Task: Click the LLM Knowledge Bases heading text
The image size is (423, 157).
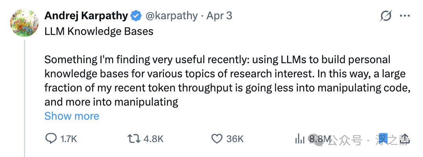Action: [x=99, y=31]
